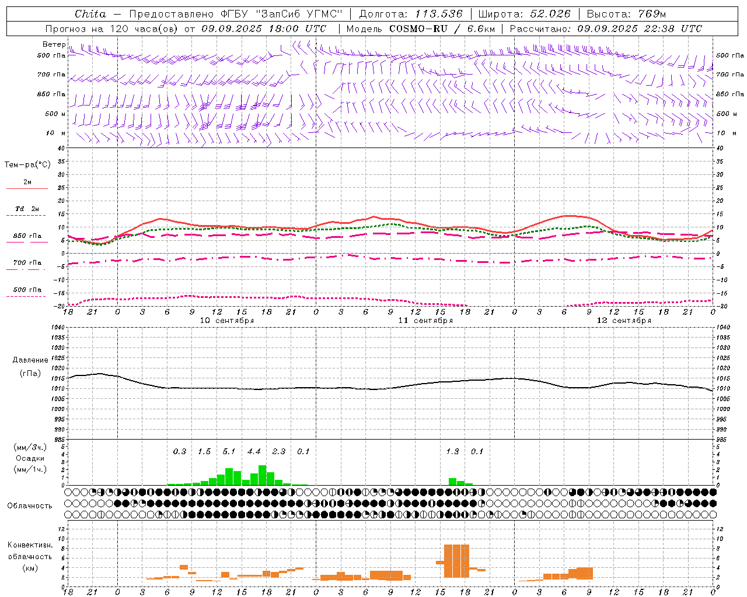Image resolution: width=747 pixels, height=597 pixels.
Task: Click the "Облачность" cloud cover label
Action: click(30, 506)
